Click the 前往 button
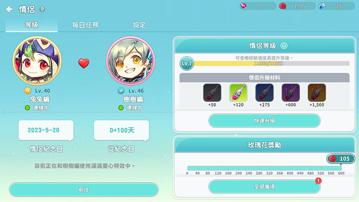359x202 pixels. (x=84, y=190)
